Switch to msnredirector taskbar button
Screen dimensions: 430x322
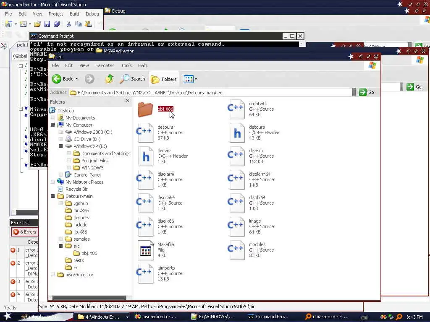(x=156, y=317)
